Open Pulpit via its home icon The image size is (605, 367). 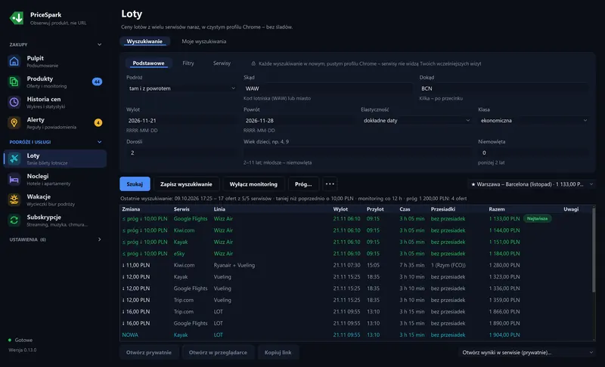point(14,61)
